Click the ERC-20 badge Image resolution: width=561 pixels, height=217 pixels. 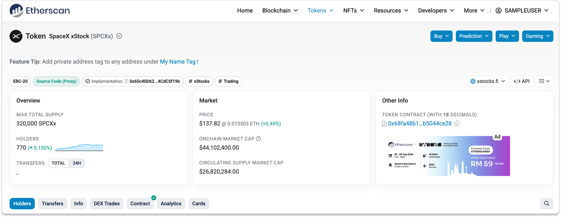point(20,81)
